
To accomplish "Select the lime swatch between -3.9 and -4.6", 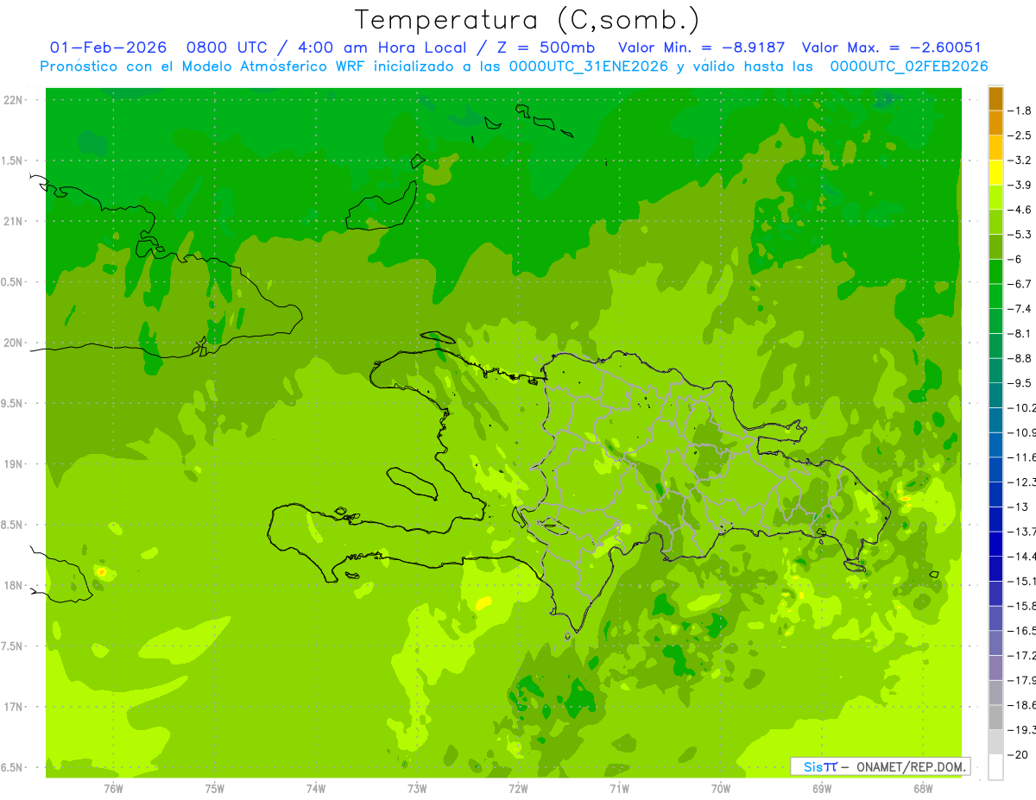I will point(995,198).
